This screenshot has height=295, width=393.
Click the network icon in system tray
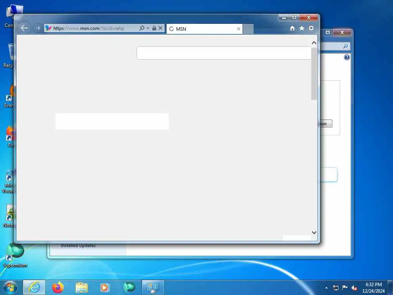[x=336, y=288]
